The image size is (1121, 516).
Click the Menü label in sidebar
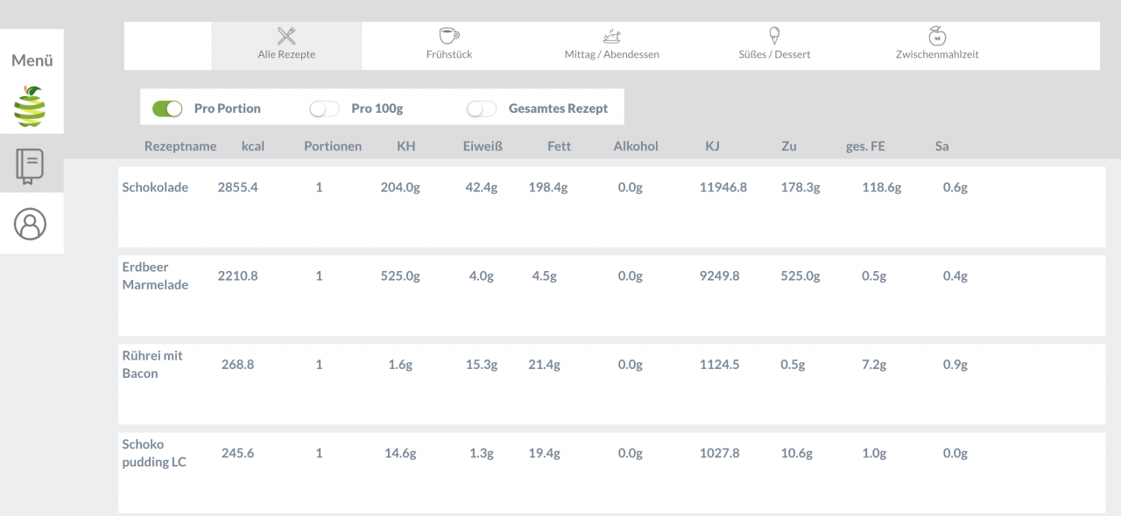(x=32, y=61)
